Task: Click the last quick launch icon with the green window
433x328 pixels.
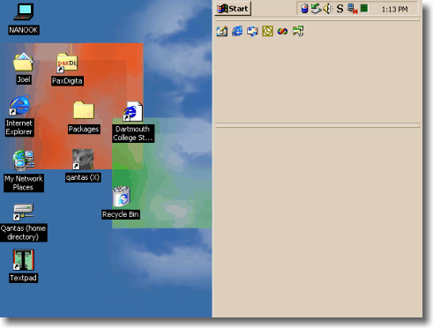Action: (298, 31)
